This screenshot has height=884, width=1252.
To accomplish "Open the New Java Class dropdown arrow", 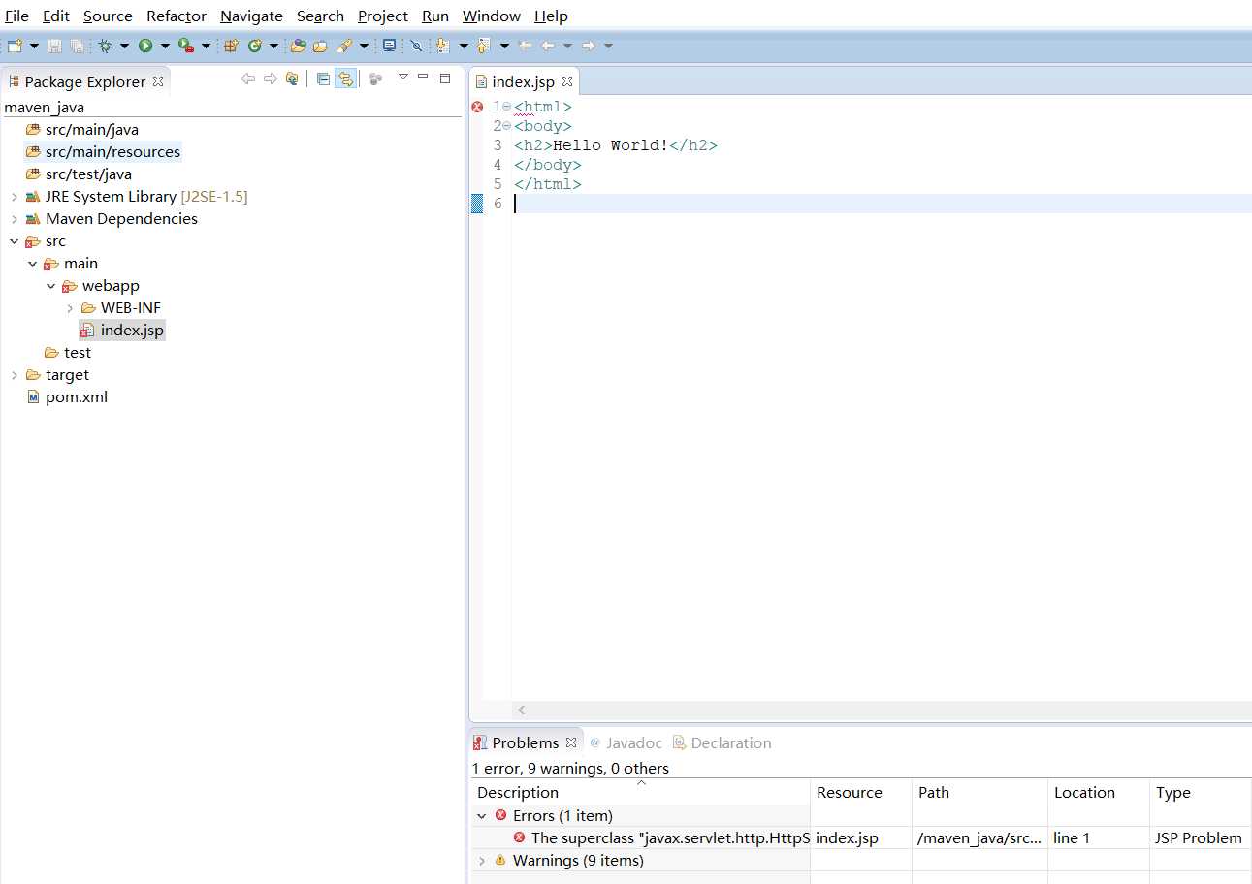I will 273,46.
